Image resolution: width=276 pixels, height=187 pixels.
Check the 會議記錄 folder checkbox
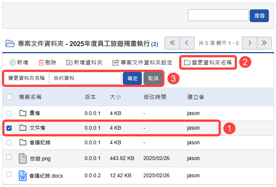pyautogui.click(x=9, y=142)
